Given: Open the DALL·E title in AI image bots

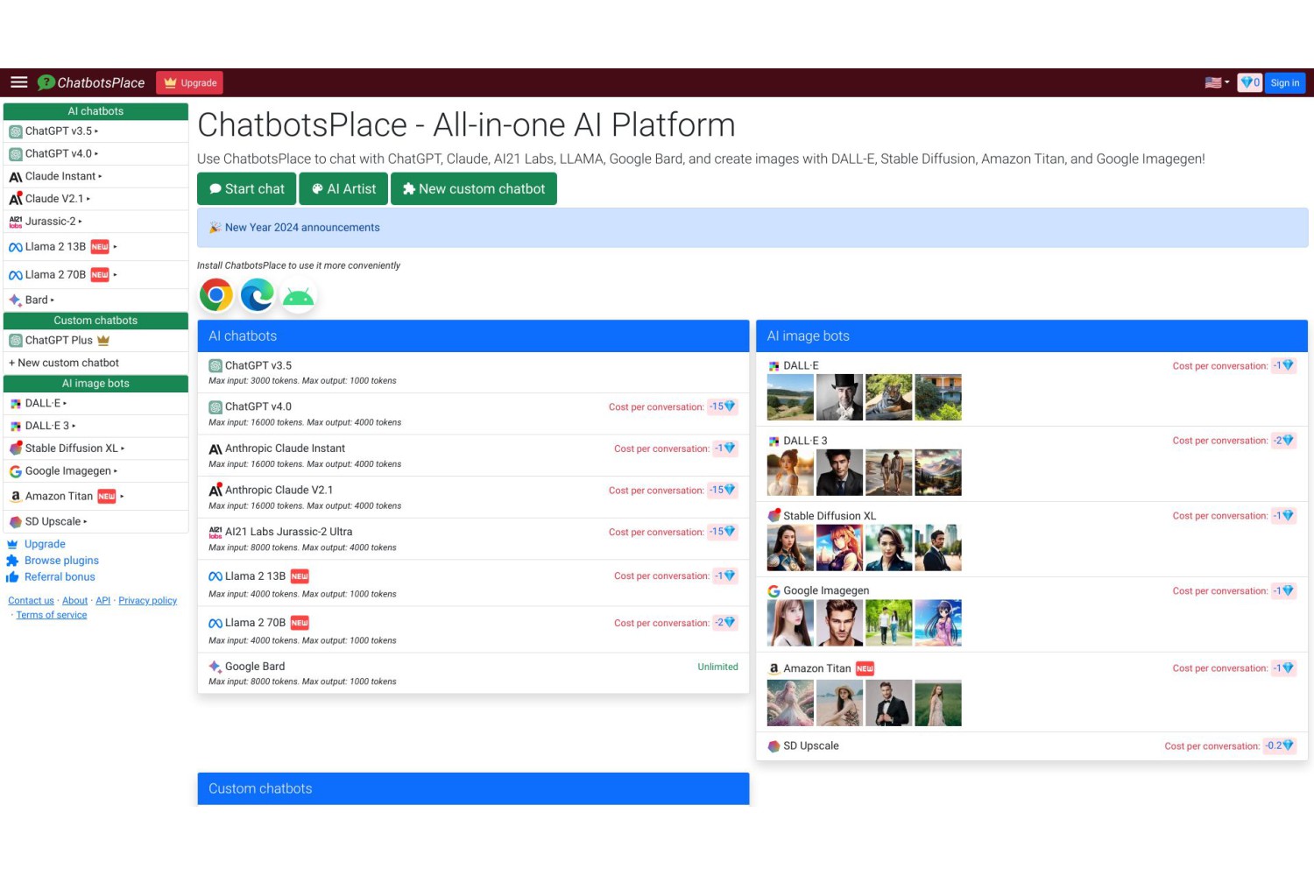Looking at the screenshot, I should (x=801, y=365).
